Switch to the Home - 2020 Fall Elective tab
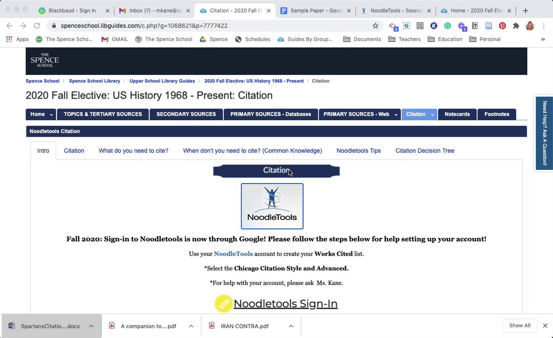553x338 pixels. 475,10
